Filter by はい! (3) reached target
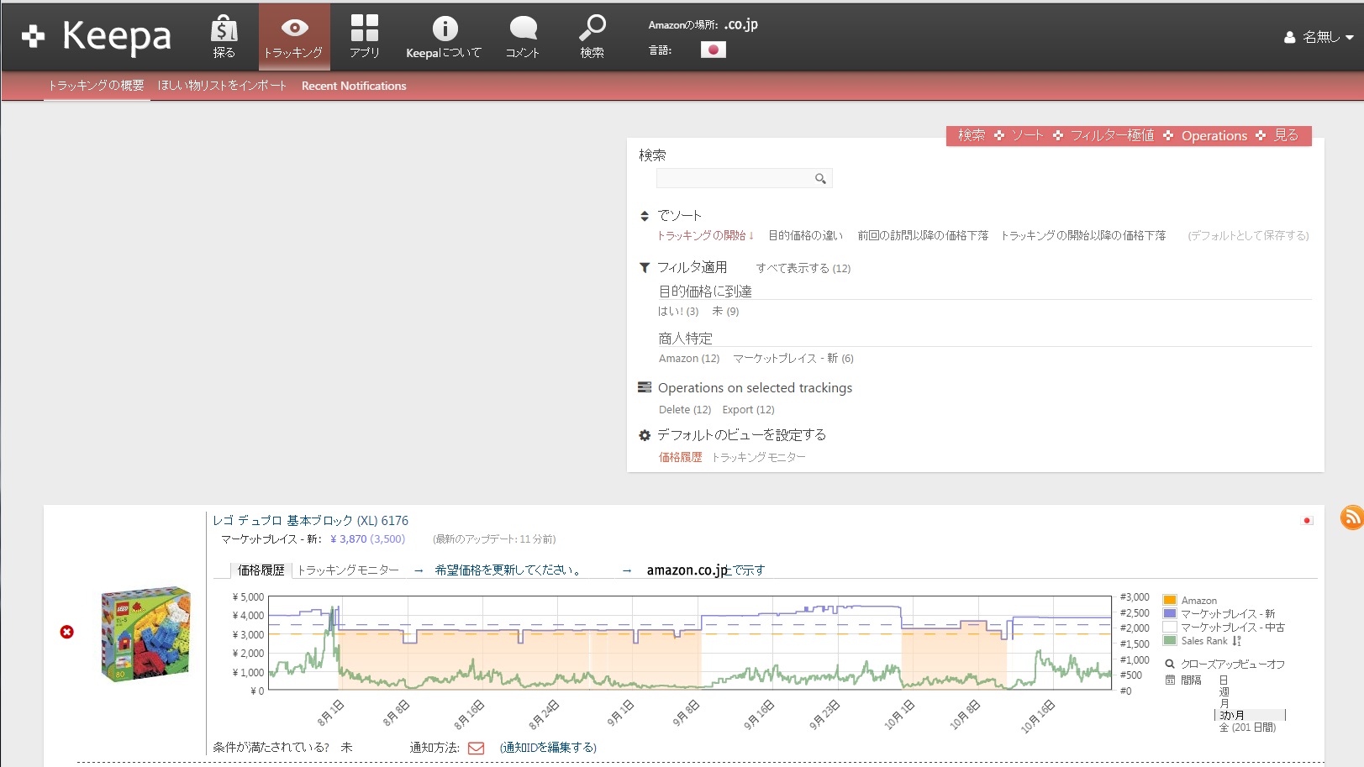1364x767 pixels. click(x=678, y=311)
